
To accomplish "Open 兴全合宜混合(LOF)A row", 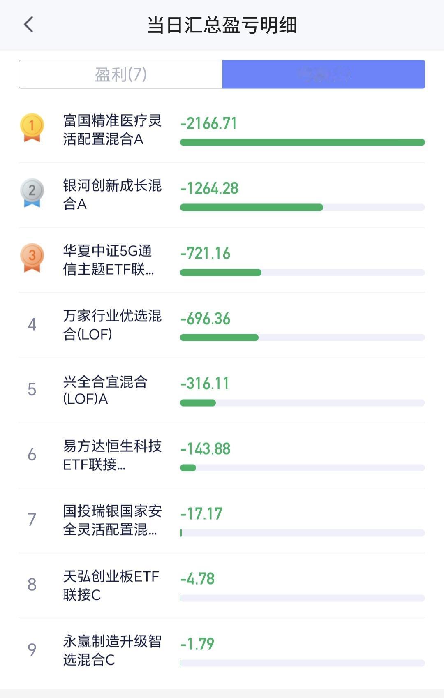I will (222, 390).
